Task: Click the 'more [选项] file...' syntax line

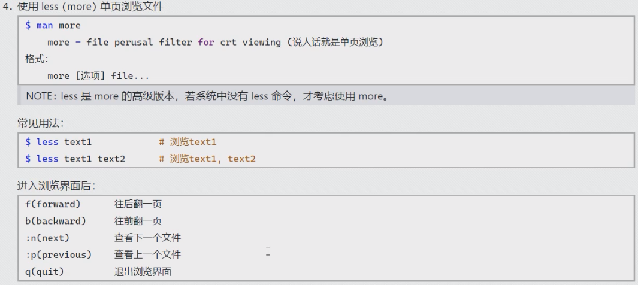Action: pos(98,76)
